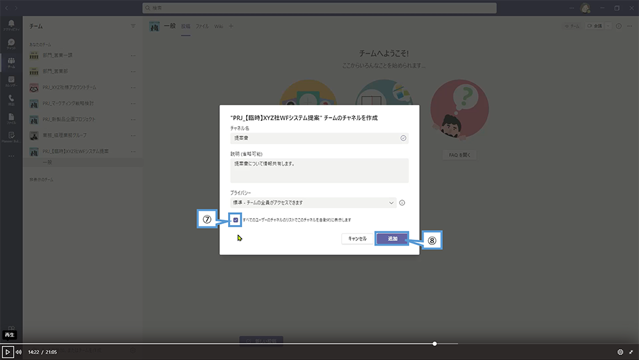Click the チャネル名 input field
Image resolution: width=639 pixels, height=360 pixels.
click(319, 138)
